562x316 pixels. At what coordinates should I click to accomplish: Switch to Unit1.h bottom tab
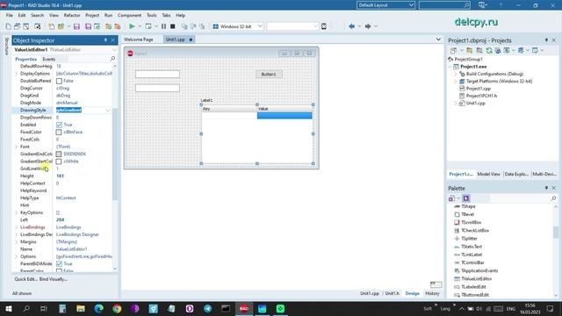pyautogui.click(x=392, y=293)
